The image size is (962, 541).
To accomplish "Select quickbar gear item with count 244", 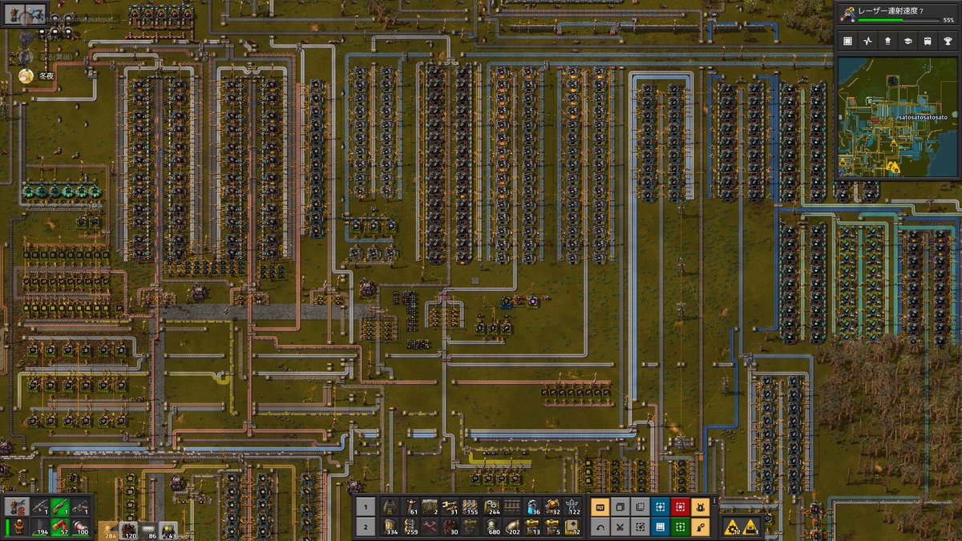I will point(491,507).
